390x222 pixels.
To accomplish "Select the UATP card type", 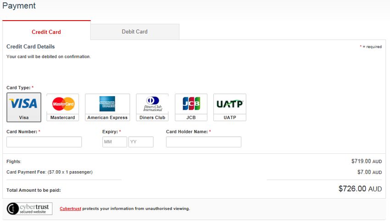I will pyautogui.click(x=230, y=108).
